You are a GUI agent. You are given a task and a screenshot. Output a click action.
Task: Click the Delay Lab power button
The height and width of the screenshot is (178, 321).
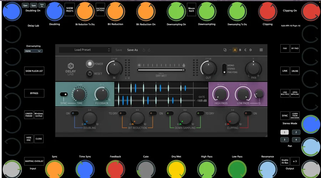coord(90,64)
